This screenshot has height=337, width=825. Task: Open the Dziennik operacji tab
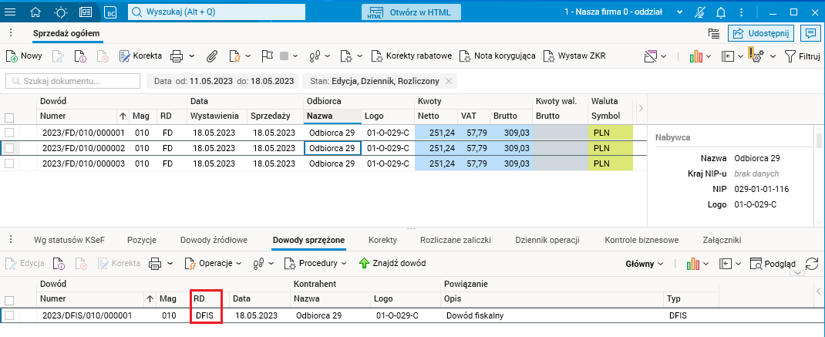(x=547, y=240)
